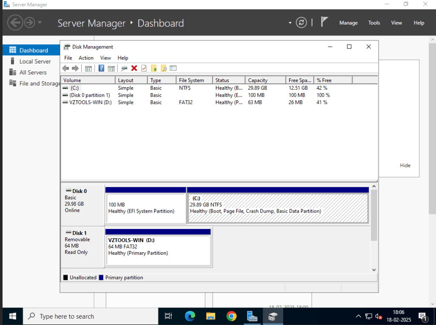The image size is (436, 325).
Task: Show hidden system tray icons chevron
Action: [359, 316]
